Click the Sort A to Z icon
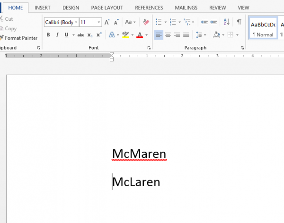Viewport: 284px width, 223px height. [226, 22]
